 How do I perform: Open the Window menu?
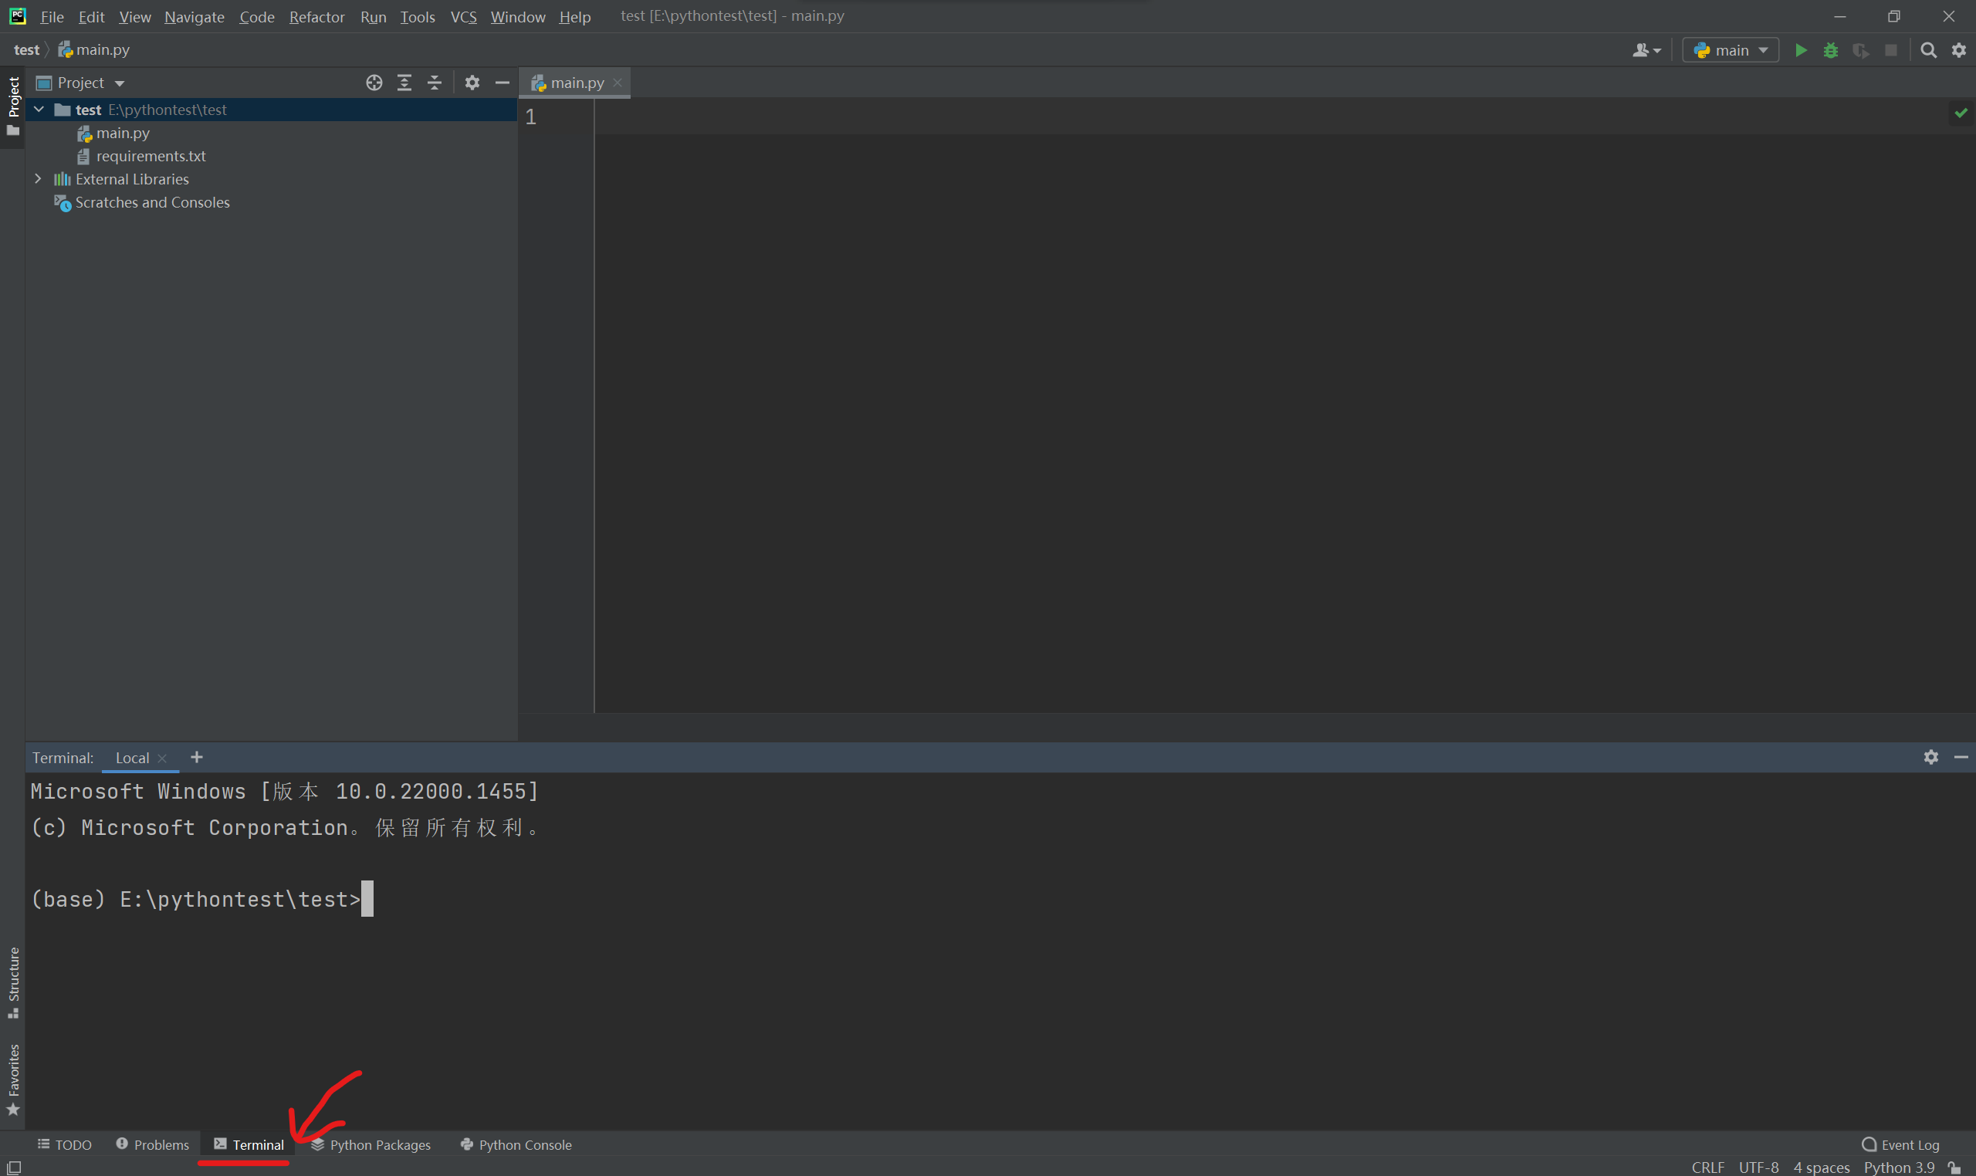click(518, 17)
